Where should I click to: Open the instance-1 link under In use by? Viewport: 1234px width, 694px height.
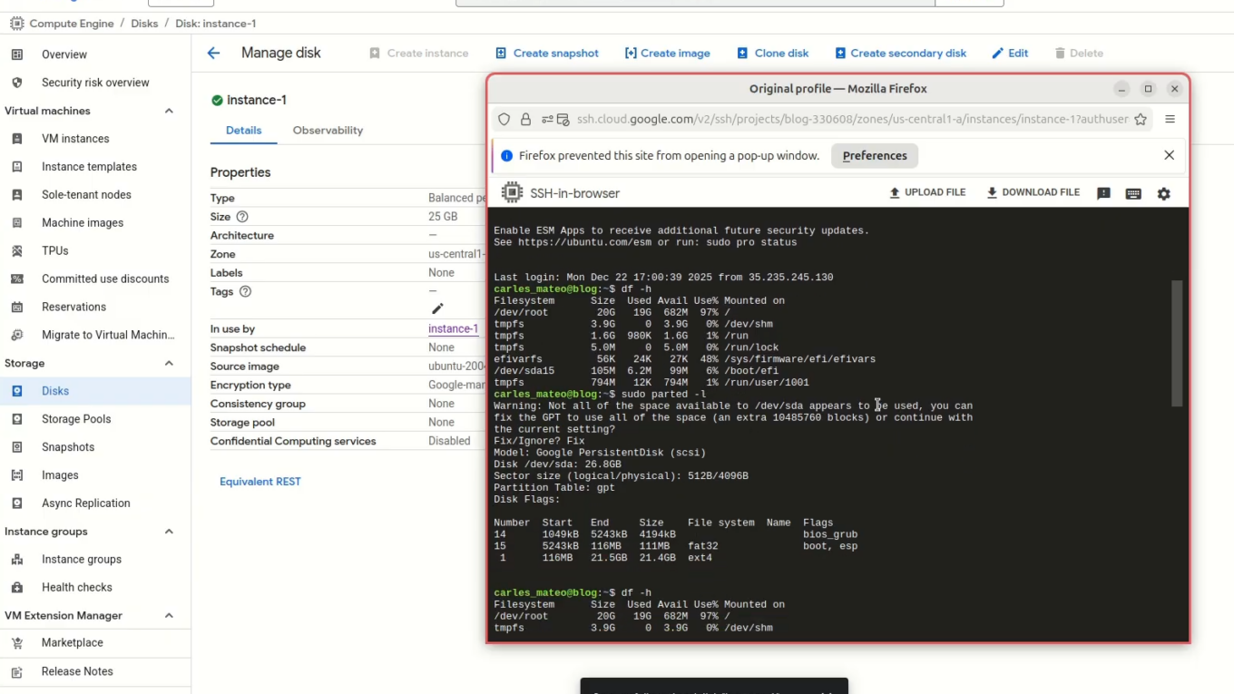coord(453,329)
